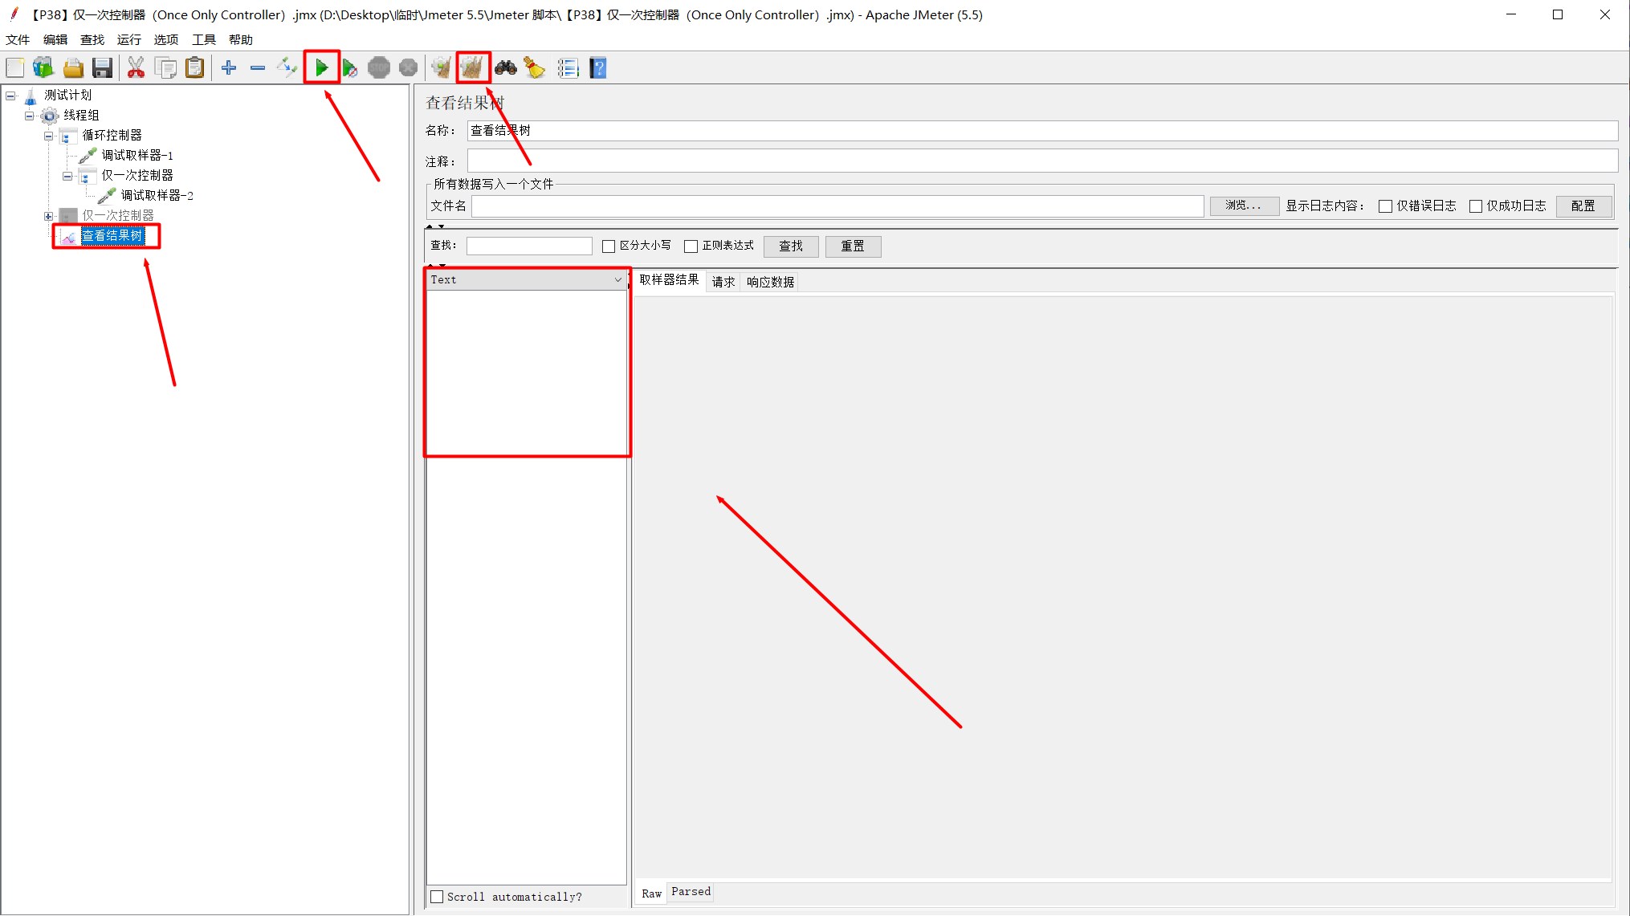Expand the disabled 仅一次控制器 node
This screenshot has width=1630, height=916.
(48, 216)
